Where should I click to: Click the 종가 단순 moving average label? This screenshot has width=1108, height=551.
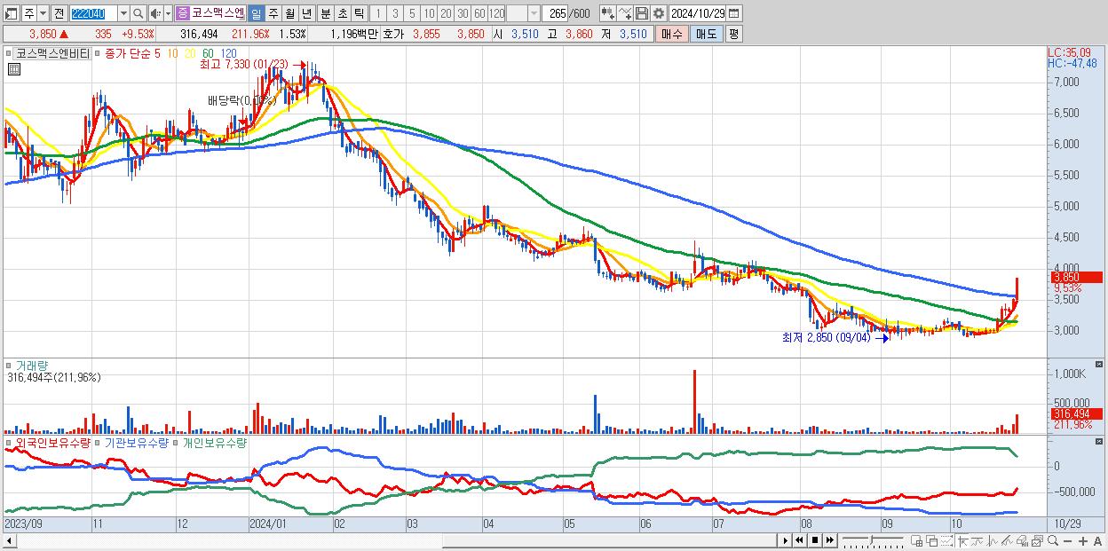(x=128, y=53)
